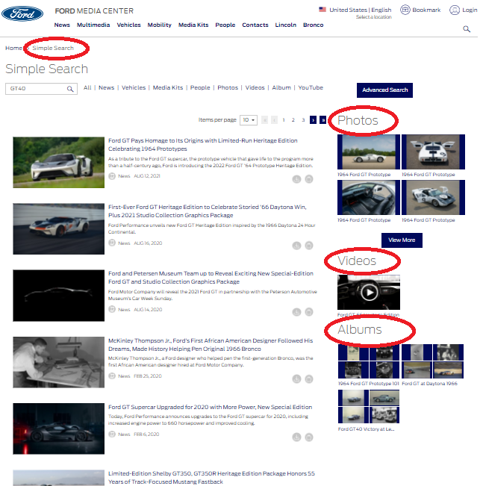
Task: Open the 1964 Ford GT Prototype 101 album
Action: 369,361
